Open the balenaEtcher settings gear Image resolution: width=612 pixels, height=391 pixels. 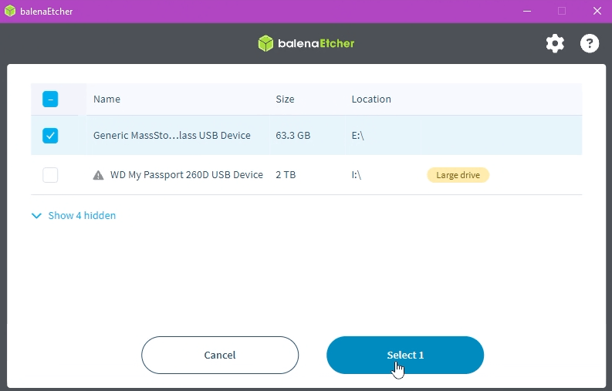tap(555, 43)
